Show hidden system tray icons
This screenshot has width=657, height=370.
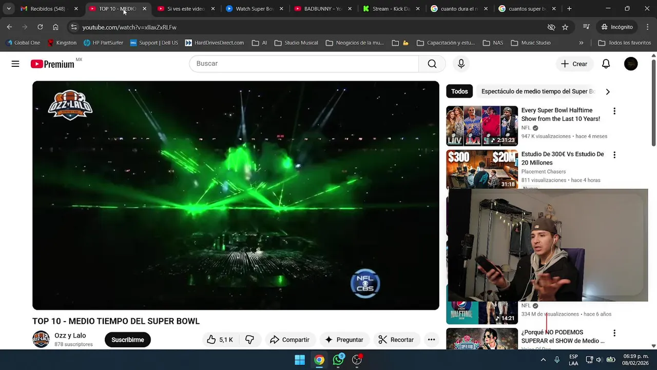click(x=543, y=360)
